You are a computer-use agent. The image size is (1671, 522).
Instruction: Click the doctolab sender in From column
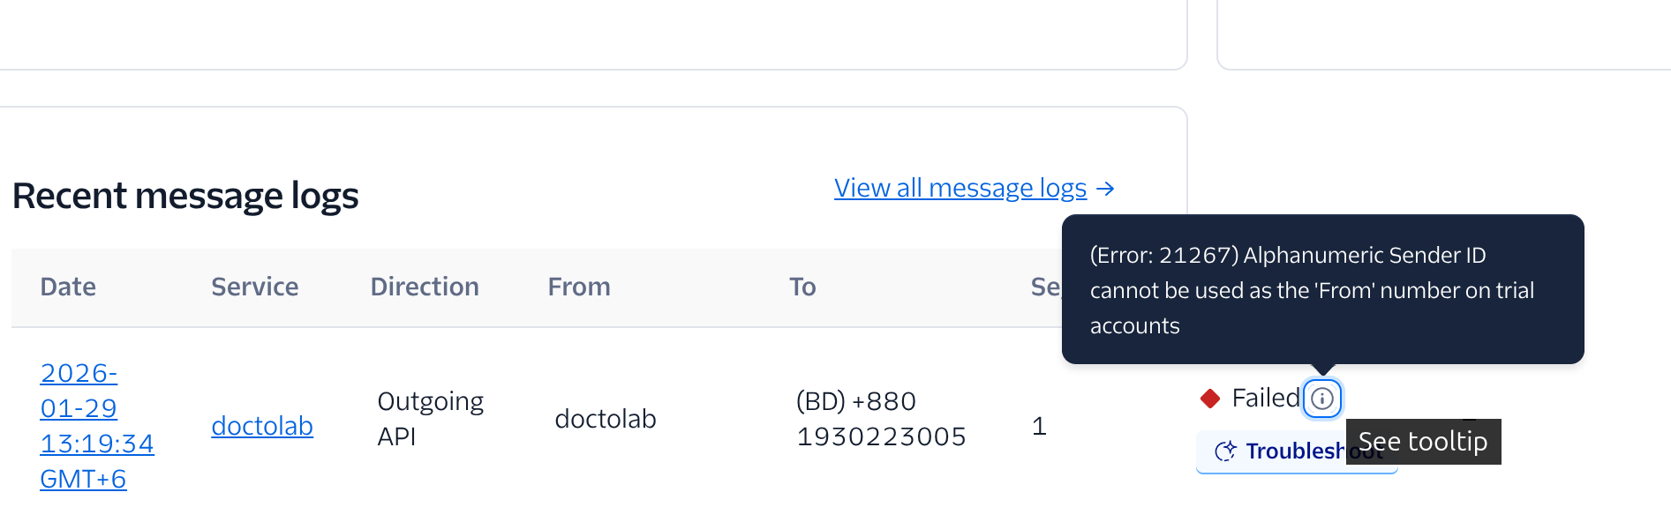pos(606,419)
